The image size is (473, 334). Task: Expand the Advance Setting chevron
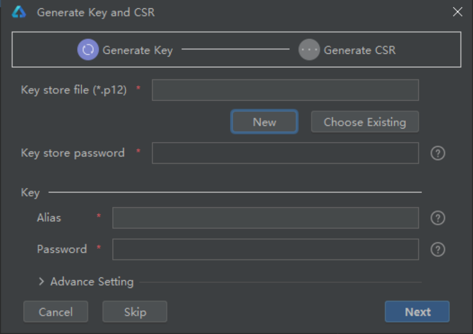pos(42,282)
